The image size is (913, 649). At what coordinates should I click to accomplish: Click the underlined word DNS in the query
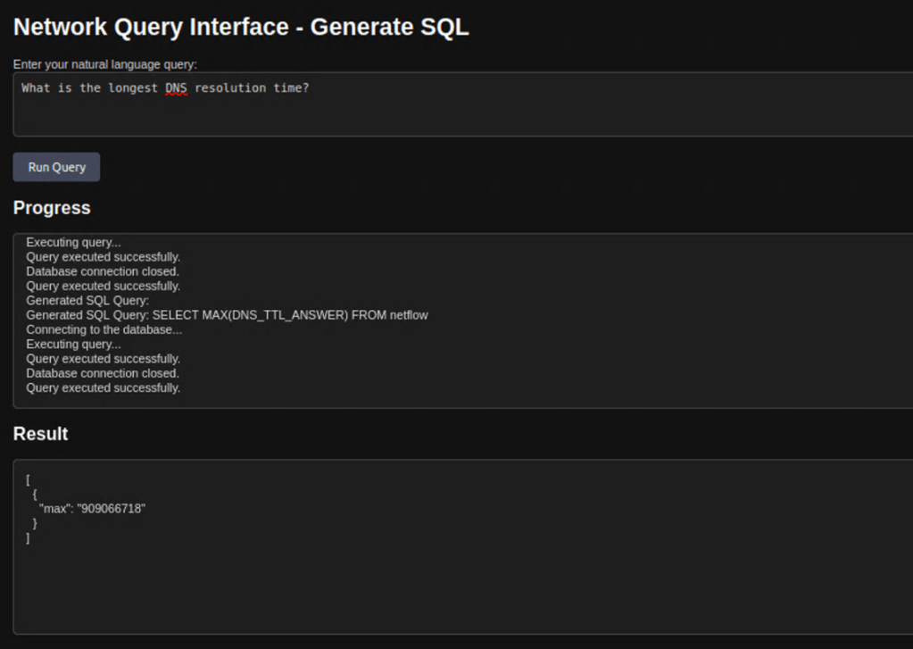tap(176, 88)
